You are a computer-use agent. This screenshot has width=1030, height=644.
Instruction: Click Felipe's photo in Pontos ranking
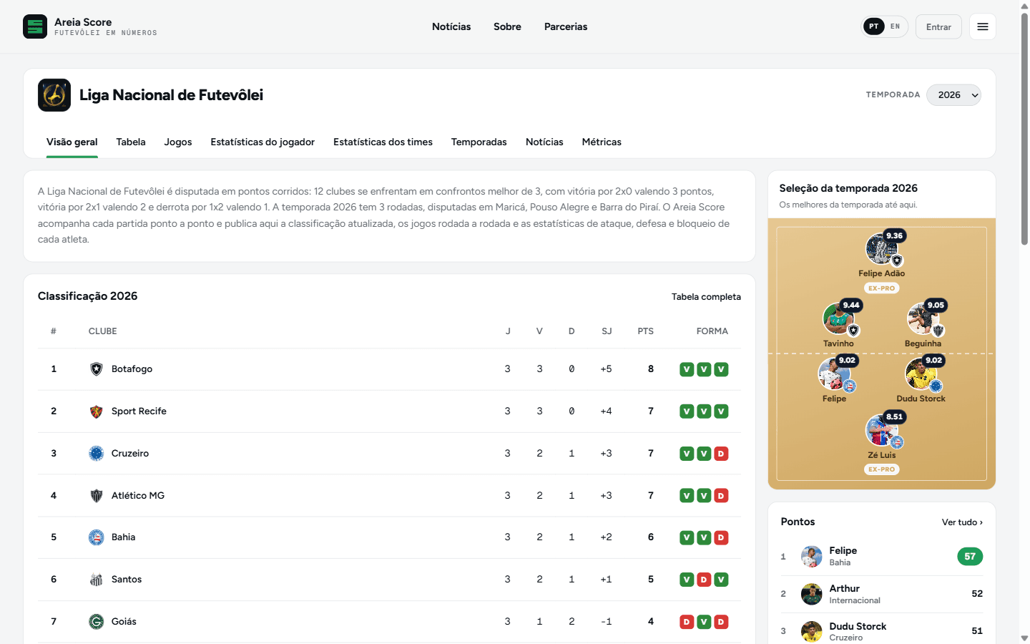click(812, 557)
